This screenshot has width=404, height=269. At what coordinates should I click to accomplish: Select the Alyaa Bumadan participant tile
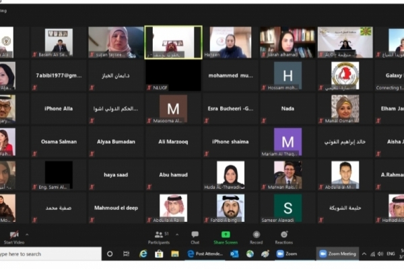(116, 142)
